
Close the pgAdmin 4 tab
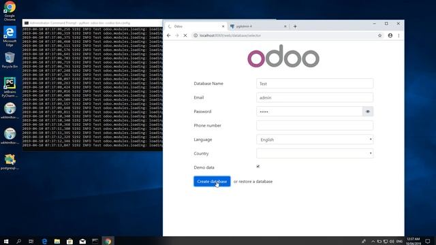point(285,27)
